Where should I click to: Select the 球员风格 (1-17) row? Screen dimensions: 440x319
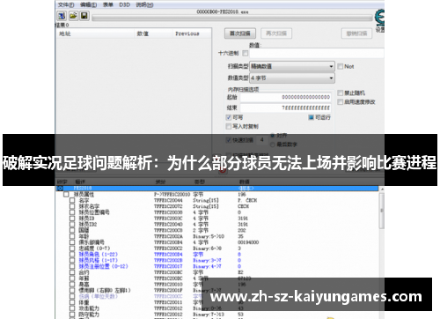[x=99, y=260]
